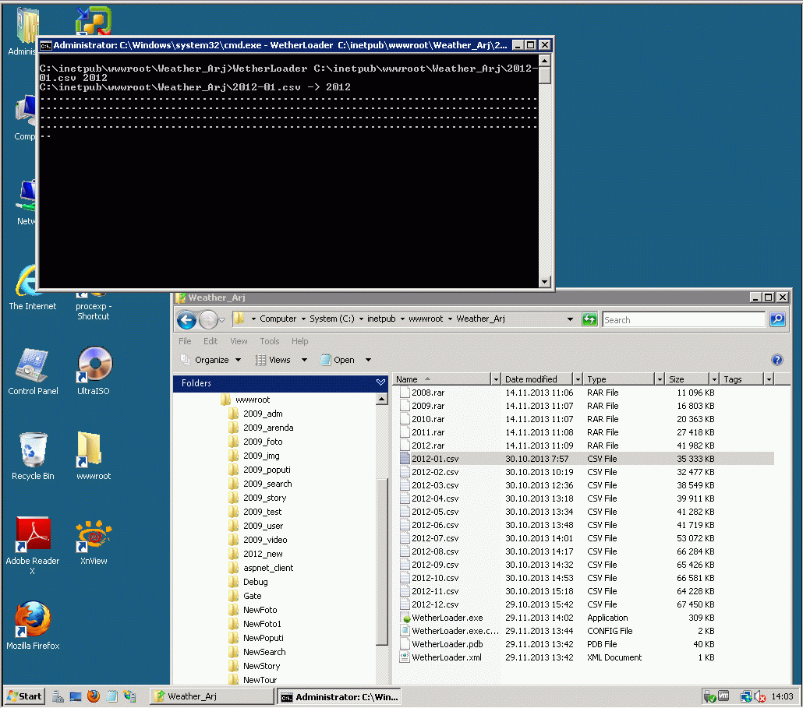Click the Weather_Arj window title folder icon
Image resolution: width=803 pixels, height=708 pixels.
180,298
